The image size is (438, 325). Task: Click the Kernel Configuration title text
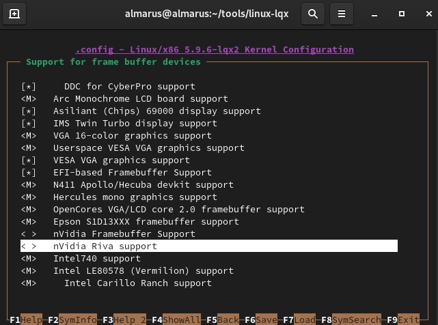click(215, 50)
